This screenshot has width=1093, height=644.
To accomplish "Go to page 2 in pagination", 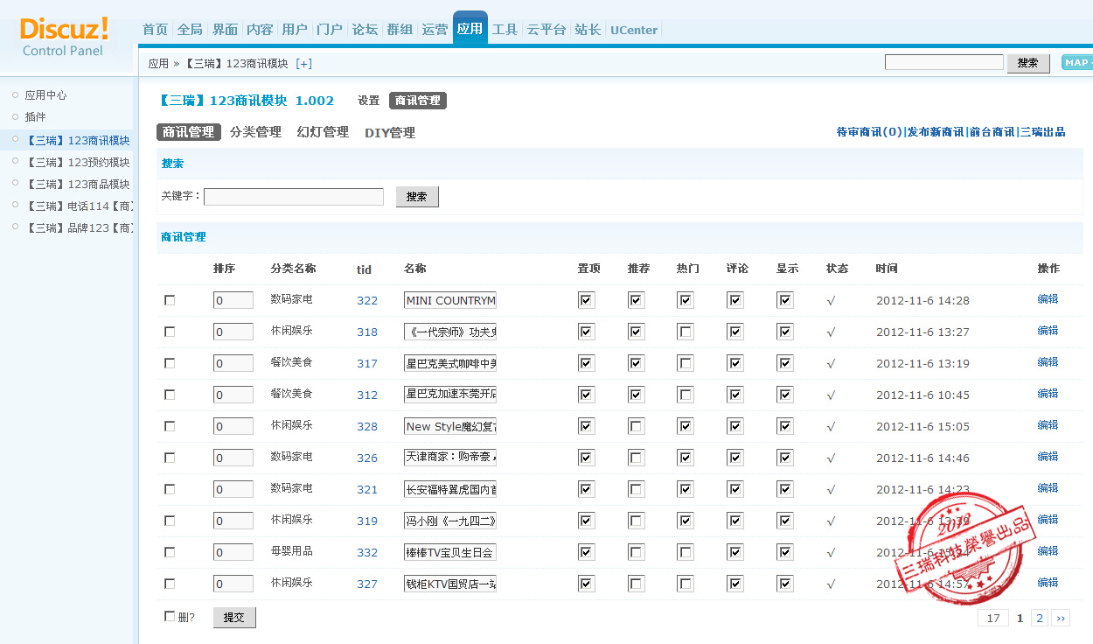I will tap(1039, 618).
